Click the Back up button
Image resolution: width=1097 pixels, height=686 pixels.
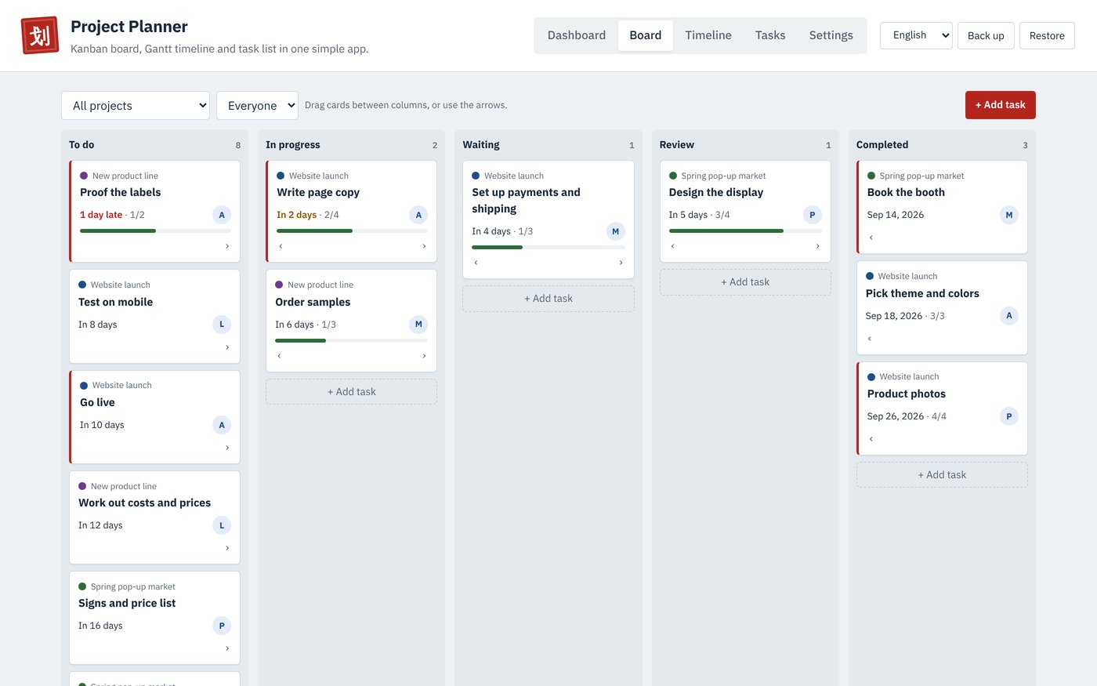[x=986, y=35]
